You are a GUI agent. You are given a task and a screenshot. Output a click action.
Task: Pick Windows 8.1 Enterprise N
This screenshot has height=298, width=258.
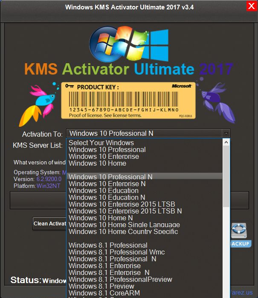145,272
